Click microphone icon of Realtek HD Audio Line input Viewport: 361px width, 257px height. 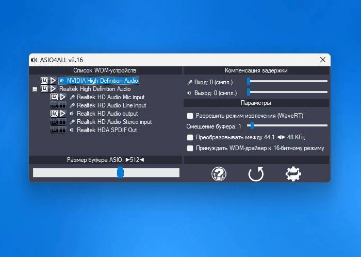click(x=72, y=105)
